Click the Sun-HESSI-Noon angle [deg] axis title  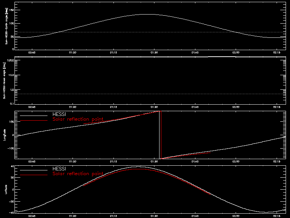4,80
